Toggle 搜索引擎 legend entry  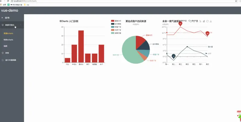(116, 33)
